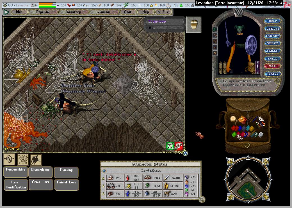Click the green buff icon in the game view
Viewport: 292px width, 208px height.
pos(170,146)
